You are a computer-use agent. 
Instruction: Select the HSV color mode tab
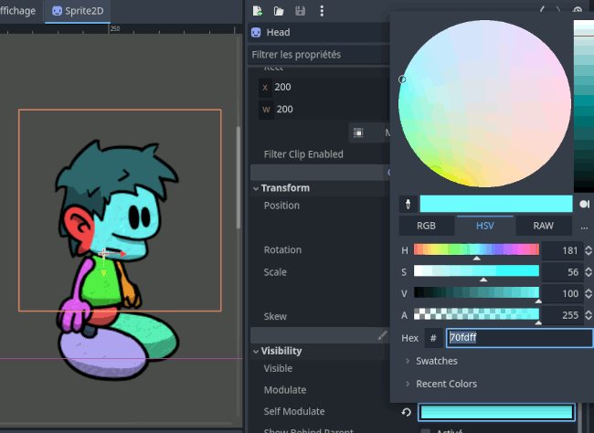485,226
